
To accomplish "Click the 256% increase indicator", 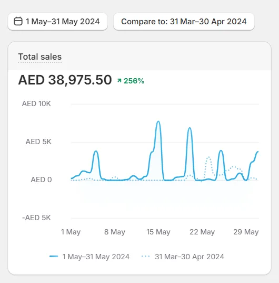I will point(134,81).
